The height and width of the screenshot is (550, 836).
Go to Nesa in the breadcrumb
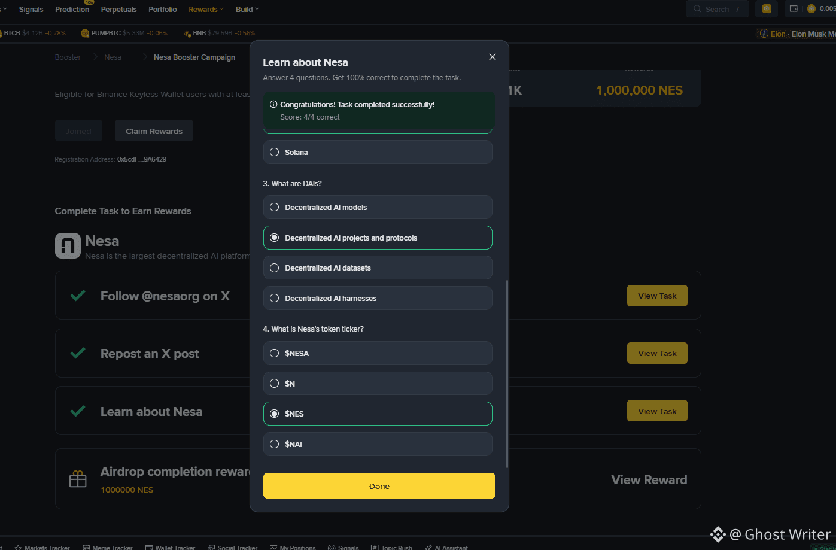(x=113, y=57)
